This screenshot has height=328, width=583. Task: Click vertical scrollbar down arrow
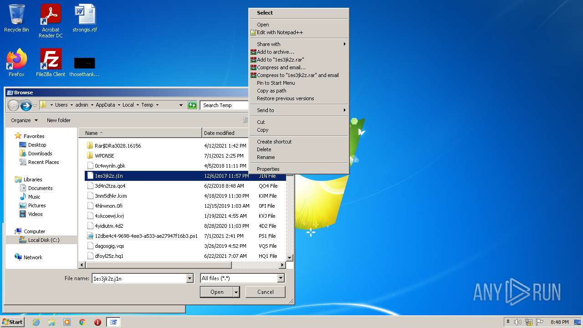(289, 258)
